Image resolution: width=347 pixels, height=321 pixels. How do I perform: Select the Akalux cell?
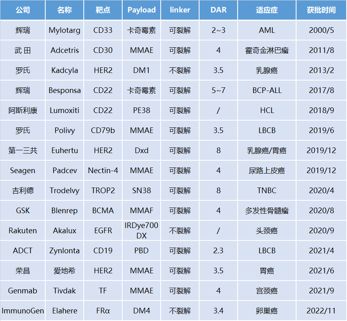(x=65, y=231)
